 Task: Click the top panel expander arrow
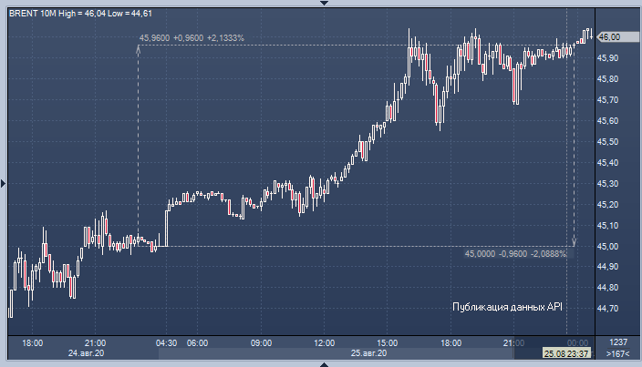[x=321, y=4]
